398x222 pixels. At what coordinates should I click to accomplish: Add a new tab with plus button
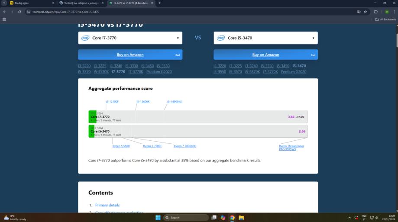(159, 3)
